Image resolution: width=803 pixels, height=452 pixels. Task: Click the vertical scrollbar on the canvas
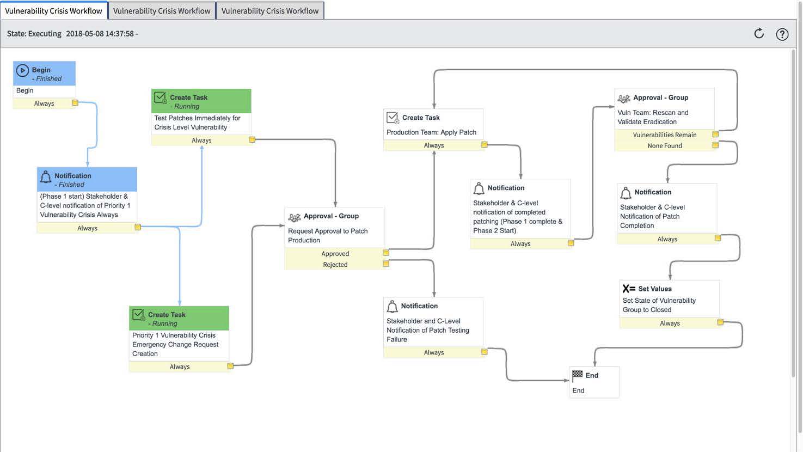(x=794, y=212)
